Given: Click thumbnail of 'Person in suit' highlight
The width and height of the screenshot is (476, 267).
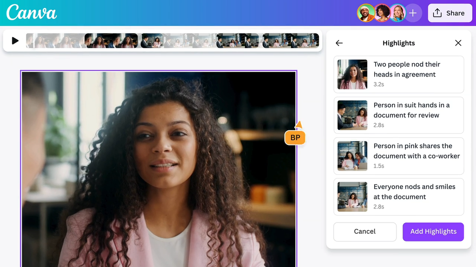Looking at the screenshot, I should click(352, 115).
